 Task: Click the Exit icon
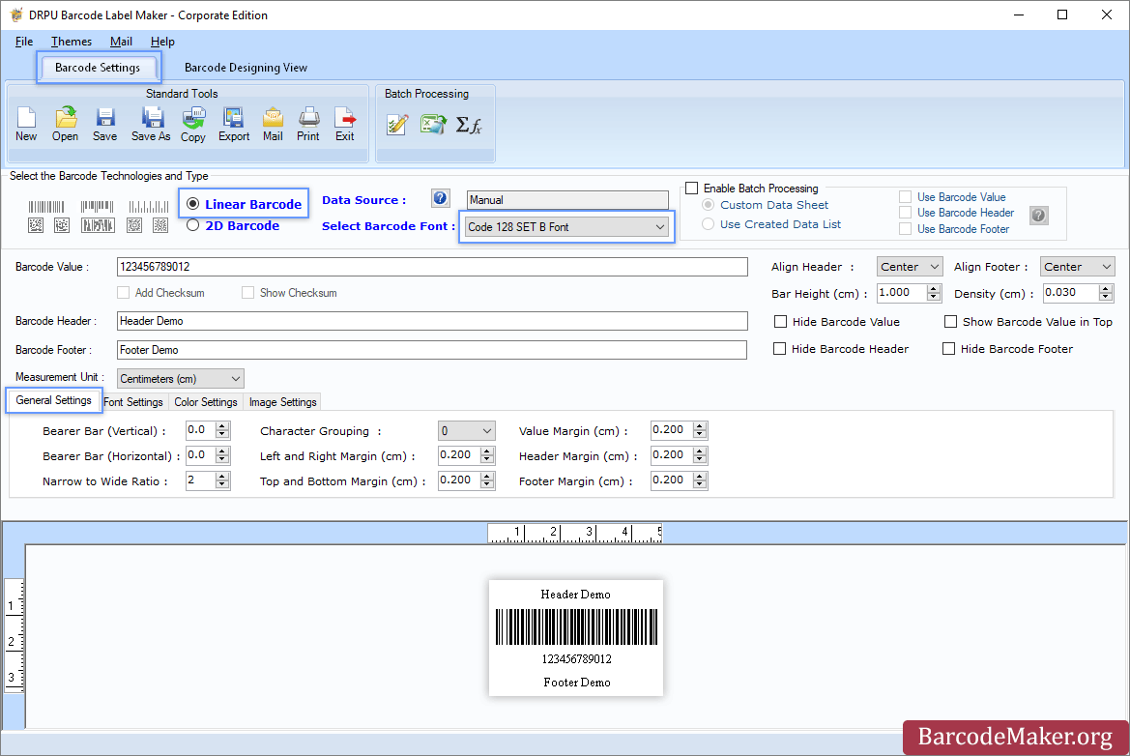[344, 124]
